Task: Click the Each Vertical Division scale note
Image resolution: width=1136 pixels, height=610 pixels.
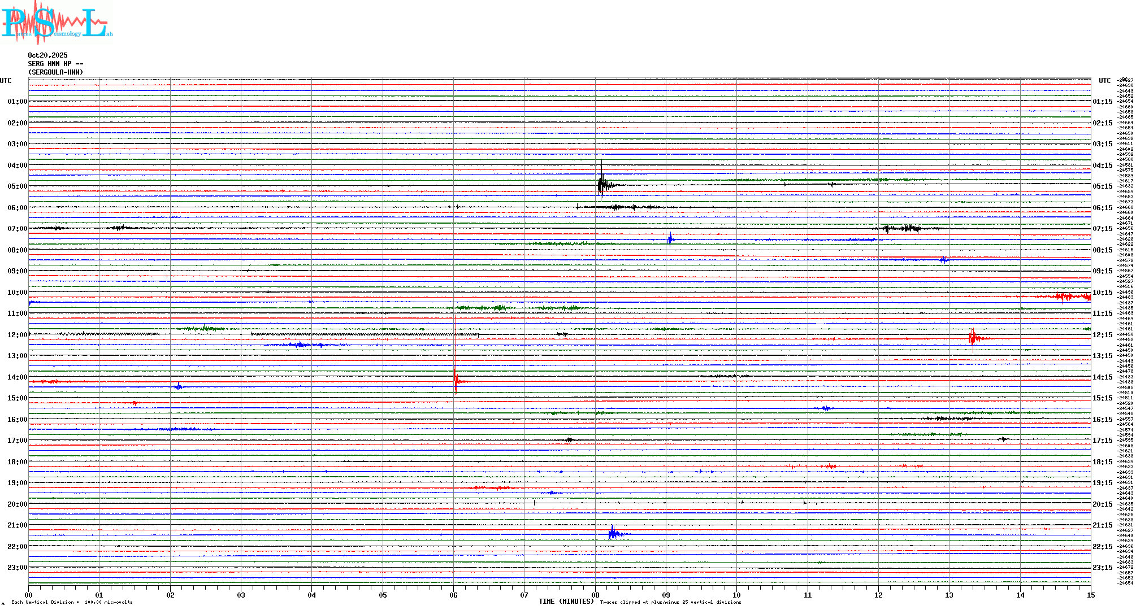Action: 72,602
